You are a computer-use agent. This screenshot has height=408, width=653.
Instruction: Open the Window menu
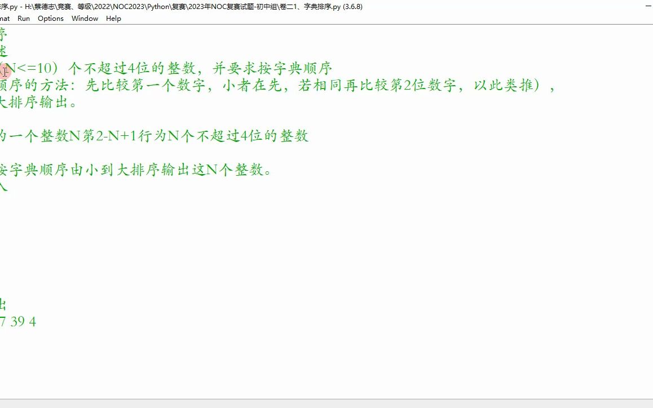coord(84,18)
